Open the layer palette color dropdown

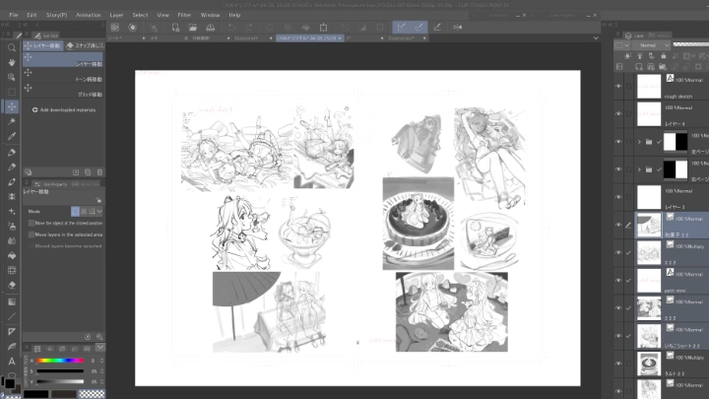(x=622, y=45)
